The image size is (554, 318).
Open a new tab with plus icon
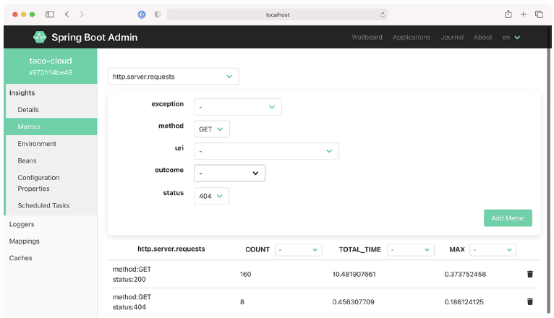click(x=523, y=14)
